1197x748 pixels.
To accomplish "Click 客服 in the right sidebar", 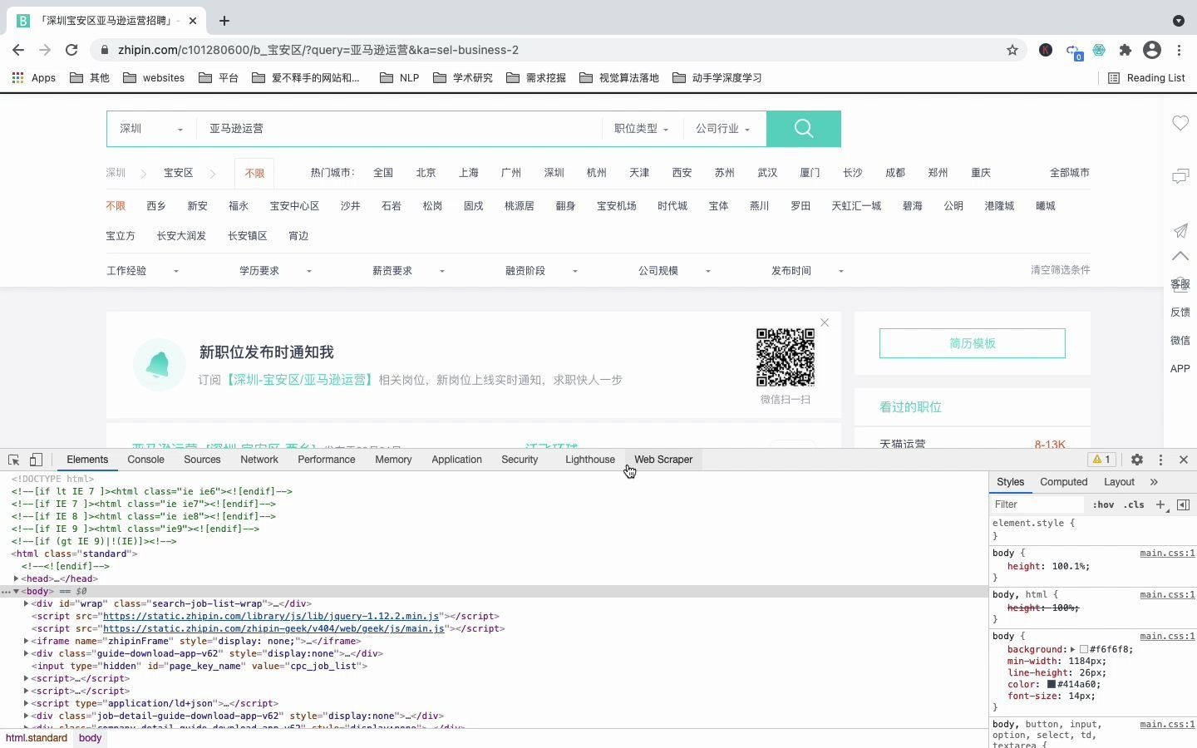I will (x=1180, y=284).
